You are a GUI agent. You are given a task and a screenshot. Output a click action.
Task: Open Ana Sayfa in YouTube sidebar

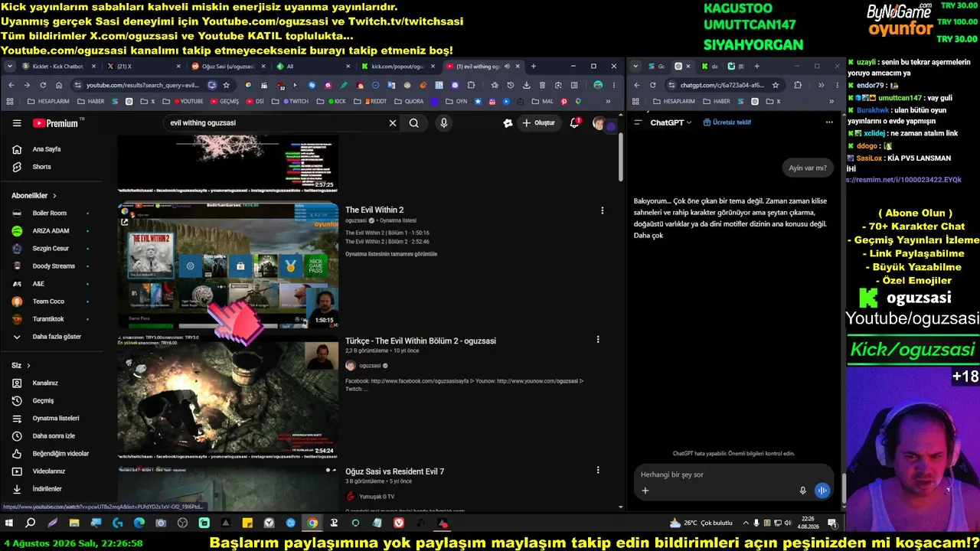[x=47, y=149]
